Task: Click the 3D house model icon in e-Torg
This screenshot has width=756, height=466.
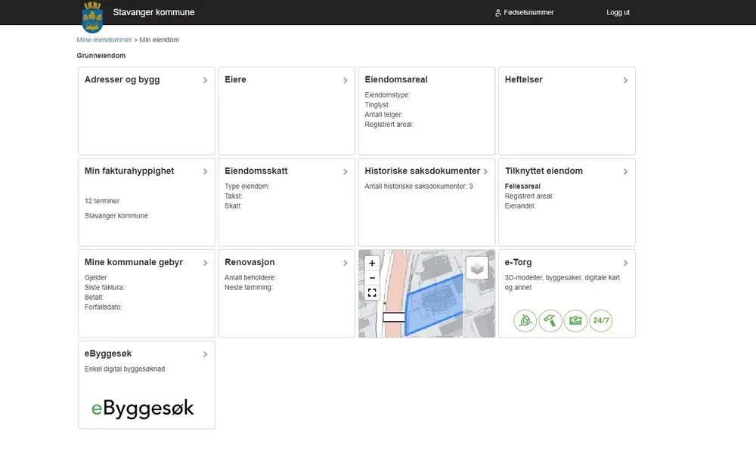Action: point(525,321)
